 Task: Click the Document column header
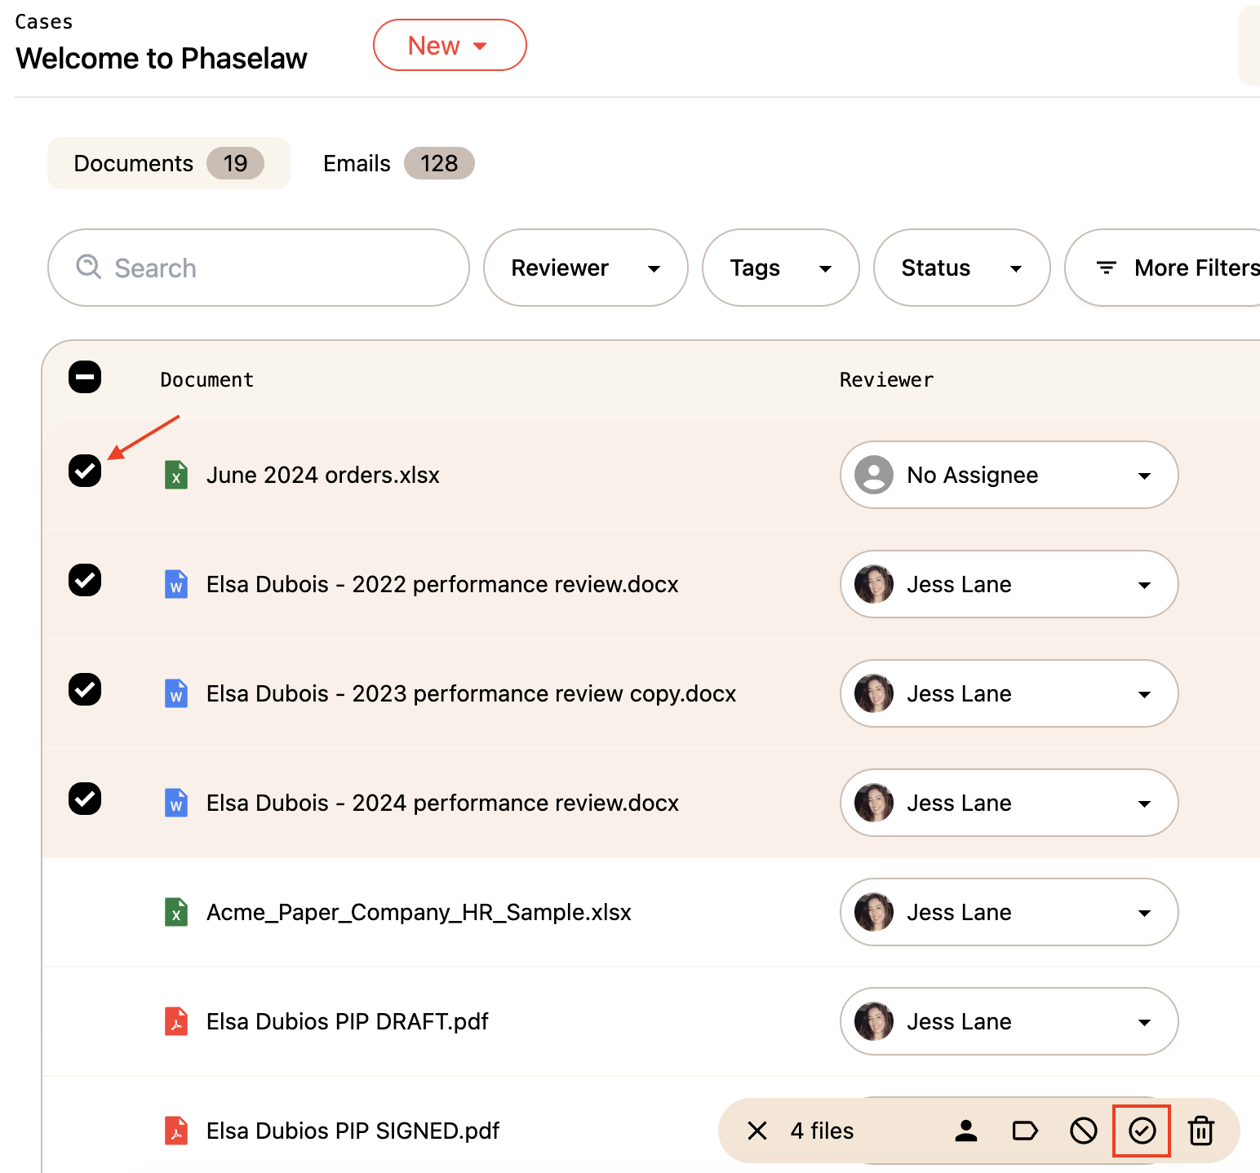point(207,379)
